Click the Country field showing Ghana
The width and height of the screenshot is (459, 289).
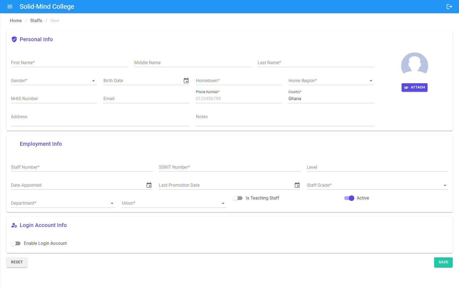pyautogui.click(x=331, y=99)
